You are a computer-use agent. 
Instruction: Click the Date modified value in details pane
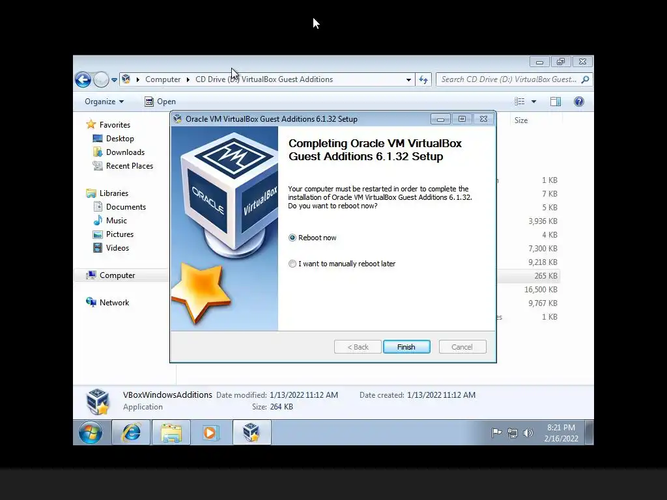click(x=304, y=395)
